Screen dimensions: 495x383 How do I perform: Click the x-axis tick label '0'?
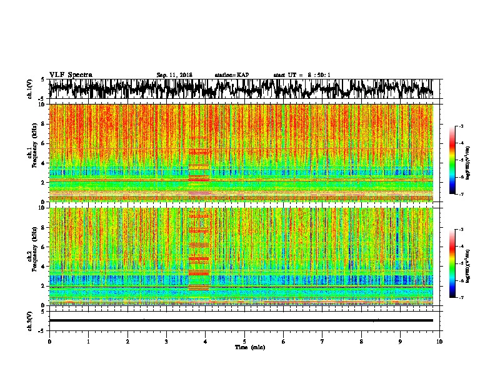point(49,342)
